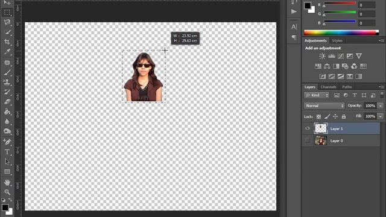Image resolution: width=386 pixels, height=217 pixels.
Task: Add an Exposure adjustment
Action: coord(350,56)
